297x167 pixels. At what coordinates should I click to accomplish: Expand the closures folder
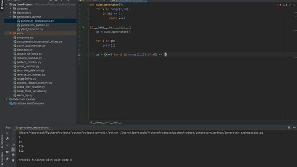click(x=10, y=8)
